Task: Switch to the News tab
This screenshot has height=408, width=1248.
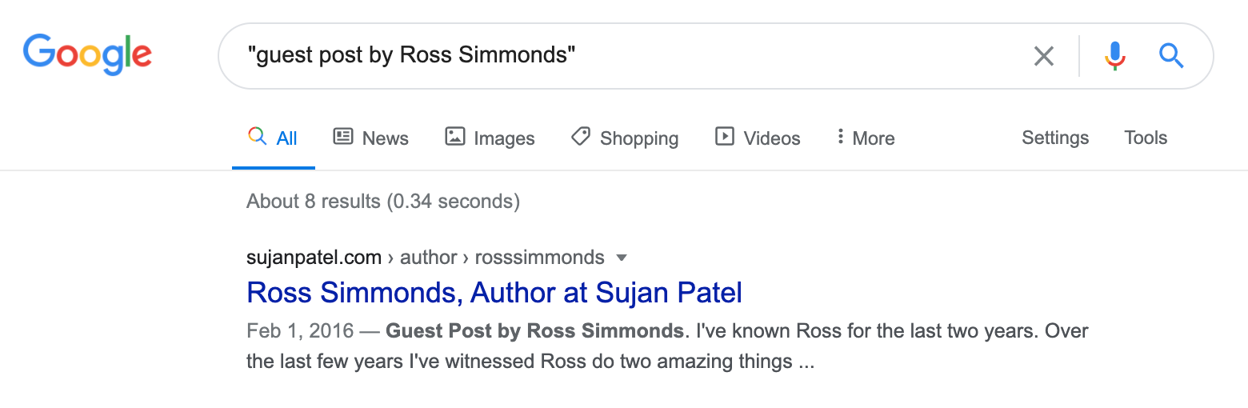Action: [385, 138]
